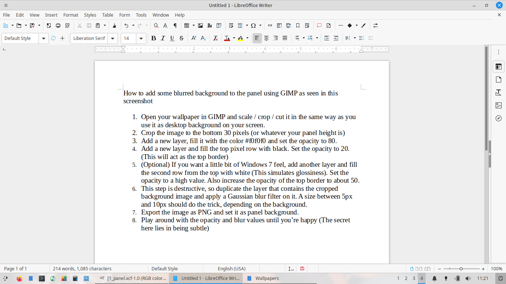Open the Format menu
Screen dimensions: 506x284
click(x=71, y=15)
